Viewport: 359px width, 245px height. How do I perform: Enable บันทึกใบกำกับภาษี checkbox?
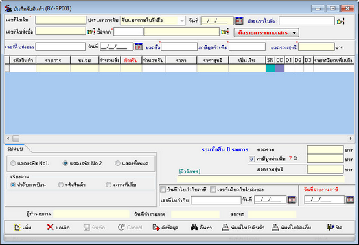163,189
